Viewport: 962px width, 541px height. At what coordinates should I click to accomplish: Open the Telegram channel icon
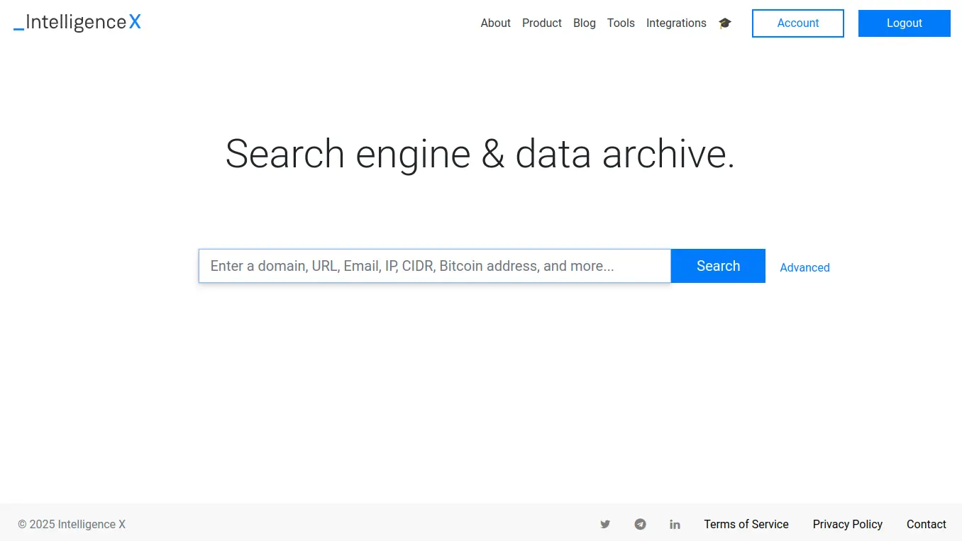(x=640, y=524)
